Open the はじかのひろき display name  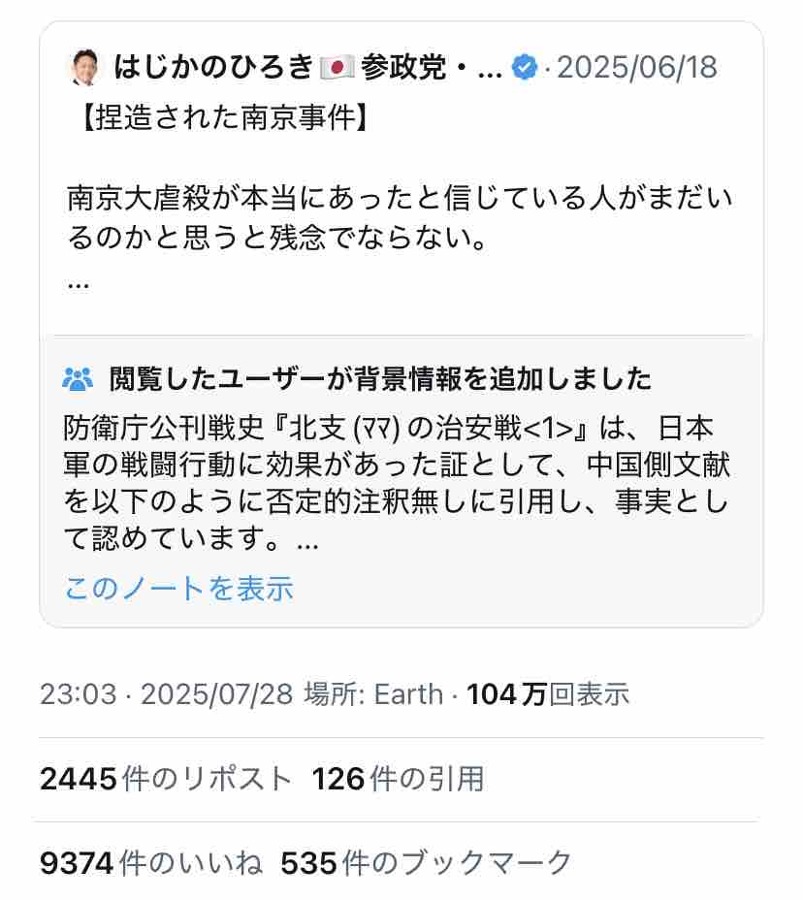[213, 69]
